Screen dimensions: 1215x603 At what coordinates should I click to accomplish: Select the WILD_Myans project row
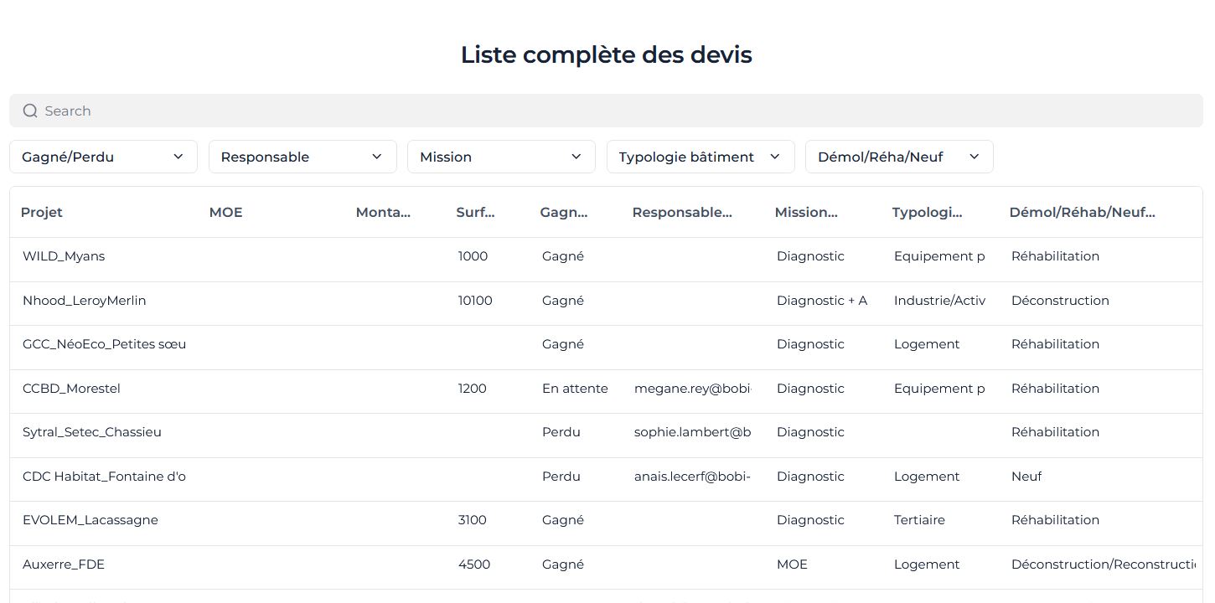click(64, 256)
